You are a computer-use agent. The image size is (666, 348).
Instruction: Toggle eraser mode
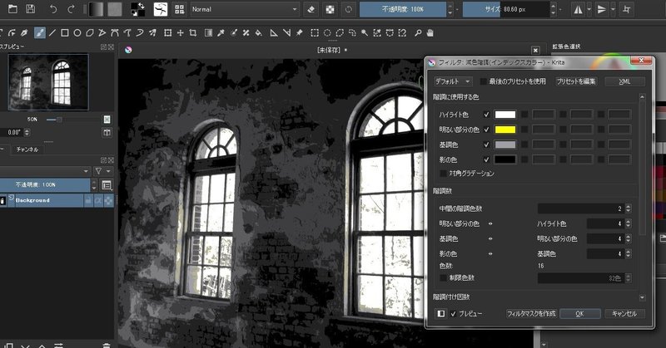click(311, 9)
